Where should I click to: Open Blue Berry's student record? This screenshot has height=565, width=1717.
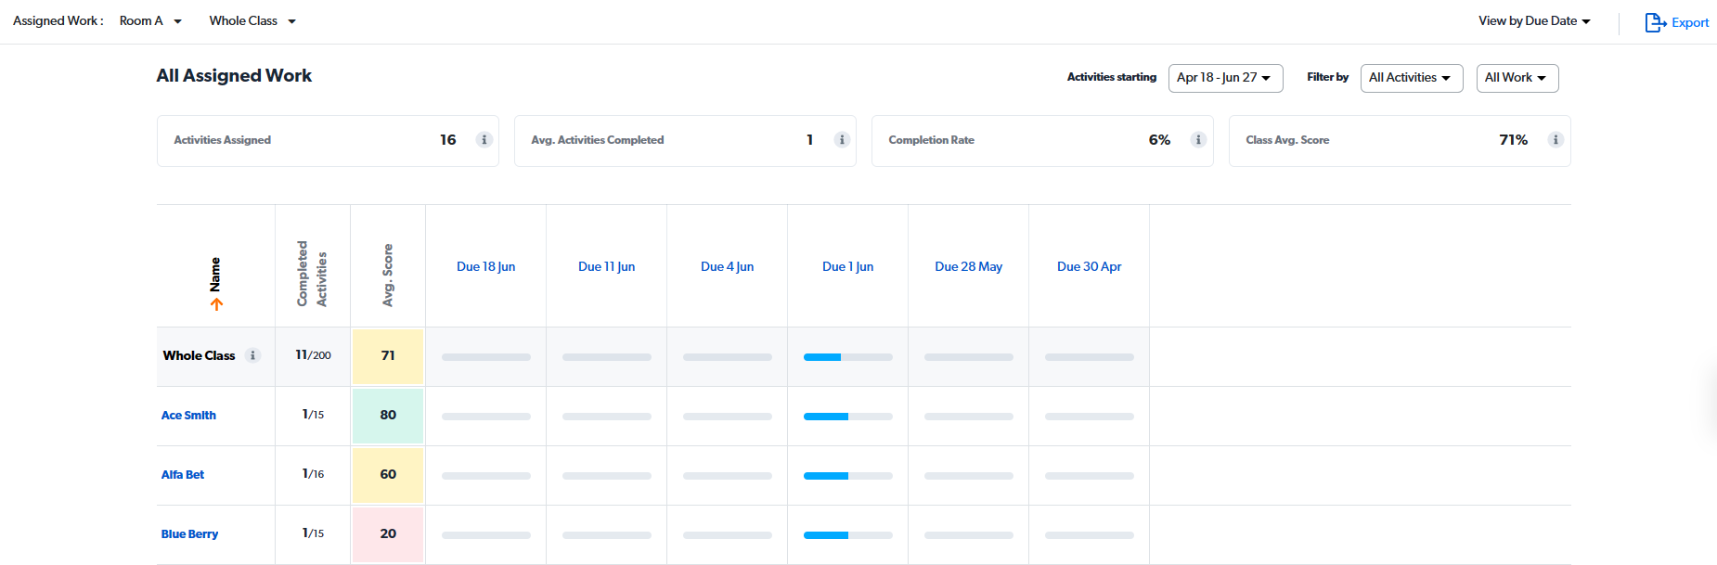tap(189, 534)
